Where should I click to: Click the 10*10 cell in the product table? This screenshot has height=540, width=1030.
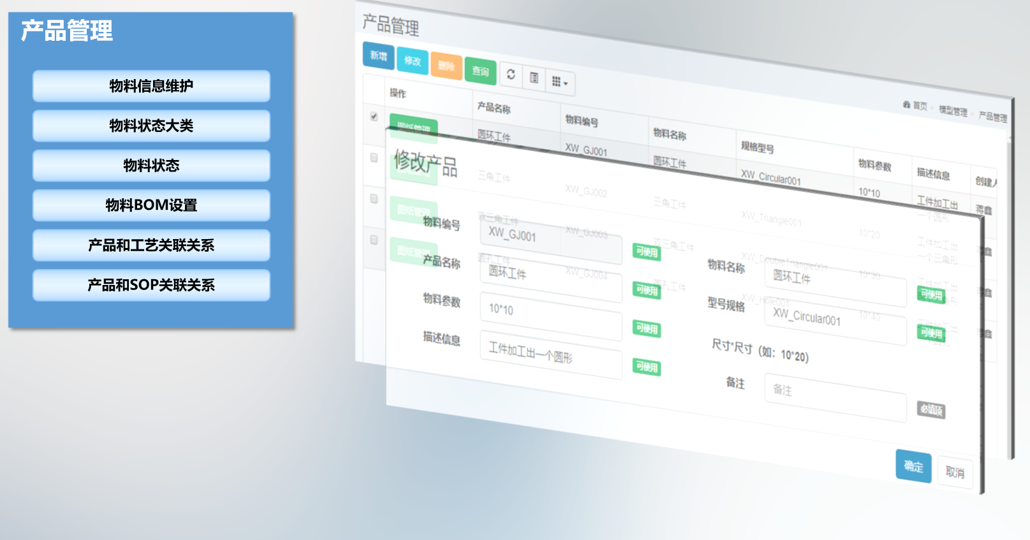(869, 192)
